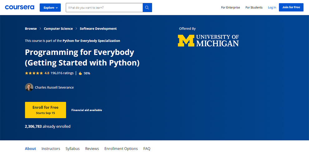This screenshot has height=155, width=309.
Task: Click the five-star rating icons
Action: [34, 73]
